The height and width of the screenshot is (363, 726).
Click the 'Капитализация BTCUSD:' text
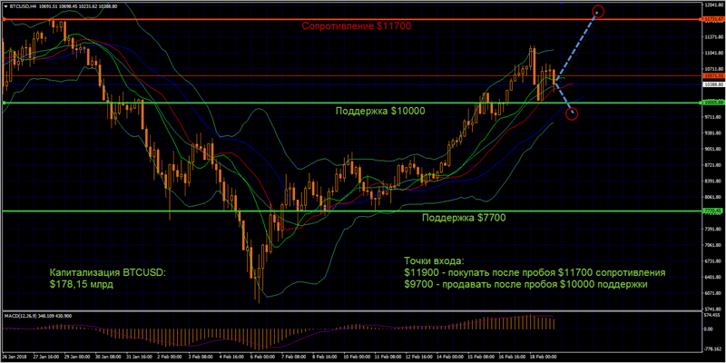(106, 273)
